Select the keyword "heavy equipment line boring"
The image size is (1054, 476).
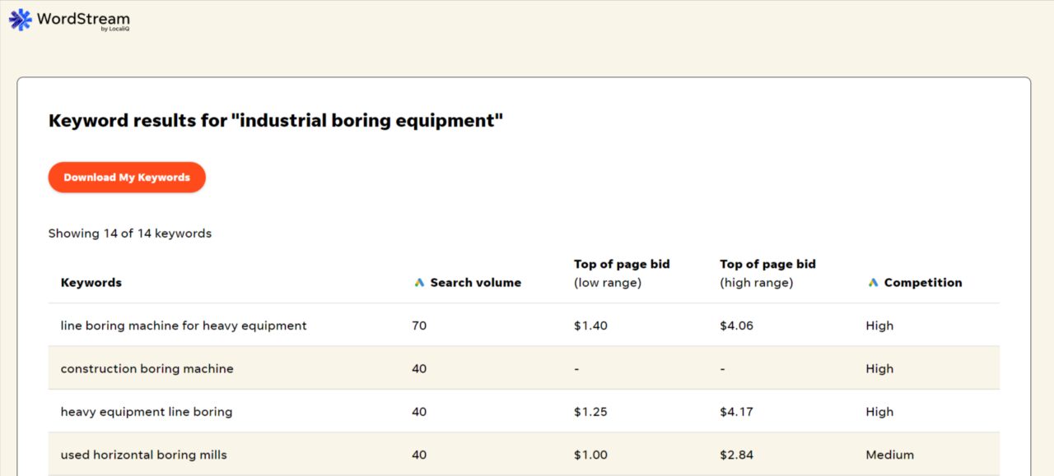point(147,412)
